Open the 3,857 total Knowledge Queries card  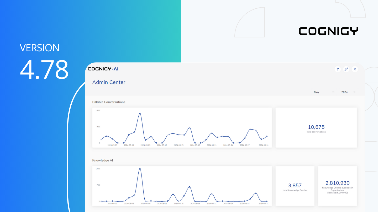(295, 186)
